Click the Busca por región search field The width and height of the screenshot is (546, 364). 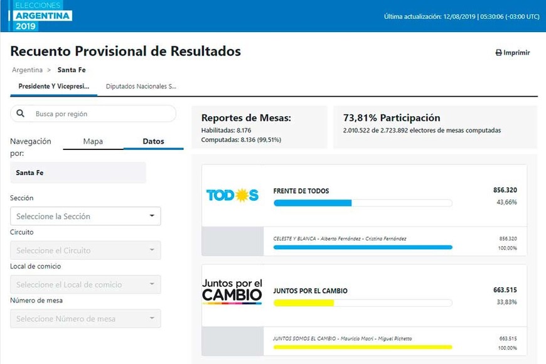100,114
